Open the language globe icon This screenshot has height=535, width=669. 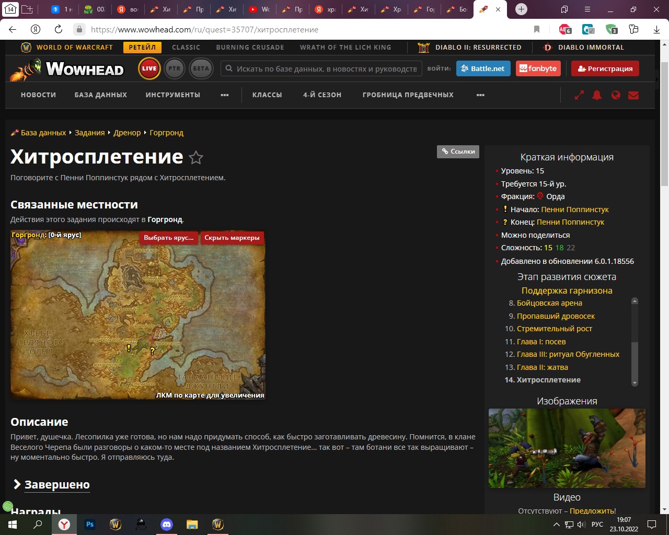coord(616,95)
